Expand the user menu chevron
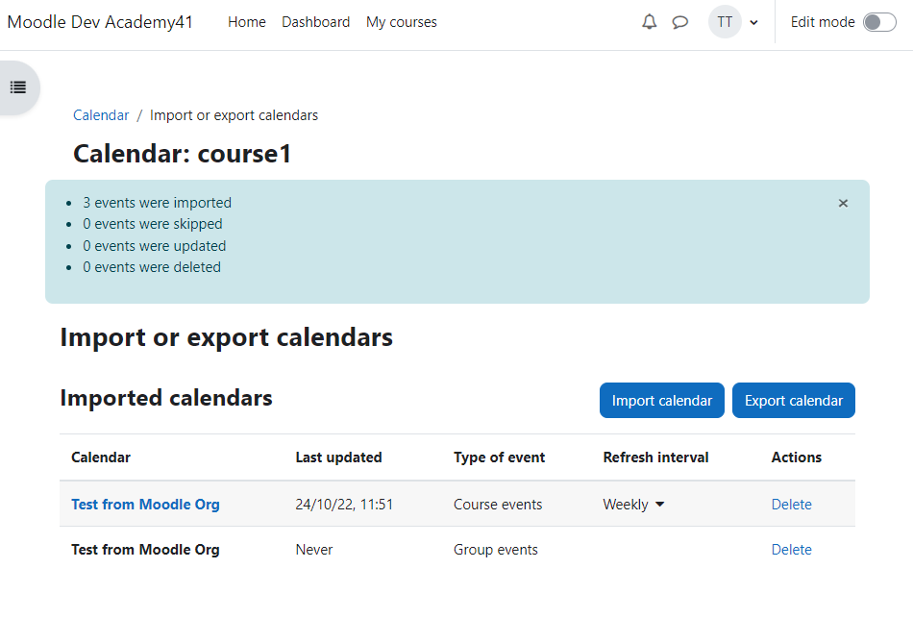The image size is (913, 618). [x=753, y=23]
